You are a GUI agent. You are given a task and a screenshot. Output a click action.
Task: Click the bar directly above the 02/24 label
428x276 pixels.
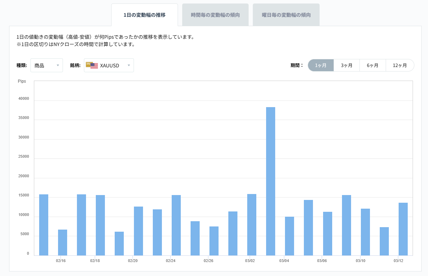tap(176, 223)
